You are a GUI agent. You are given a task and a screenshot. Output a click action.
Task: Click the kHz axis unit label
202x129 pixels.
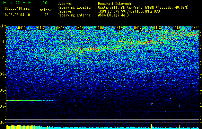point(3,26)
